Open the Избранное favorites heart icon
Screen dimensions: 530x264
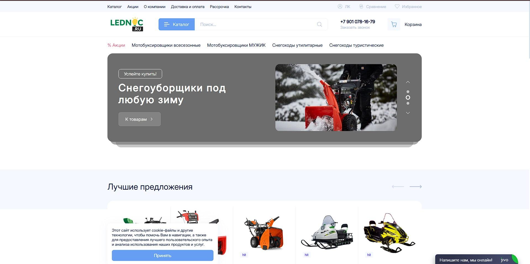click(397, 6)
